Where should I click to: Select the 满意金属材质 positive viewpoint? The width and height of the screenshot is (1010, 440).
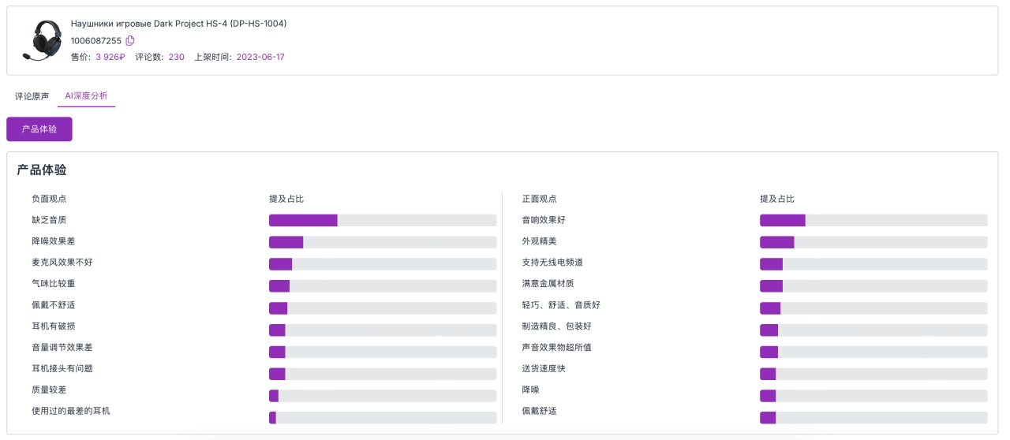pos(548,284)
